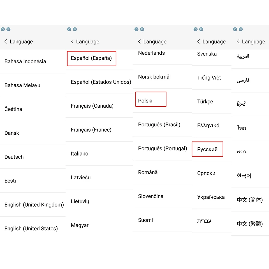The height and width of the screenshot is (269, 269).
Task: Select Tiếng Việt
Action: pyautogui.click(x=212, y=78)
